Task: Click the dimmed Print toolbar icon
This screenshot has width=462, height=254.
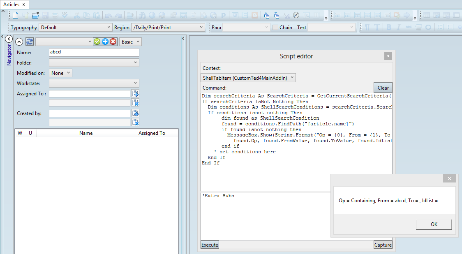Action: coord(55,15)
